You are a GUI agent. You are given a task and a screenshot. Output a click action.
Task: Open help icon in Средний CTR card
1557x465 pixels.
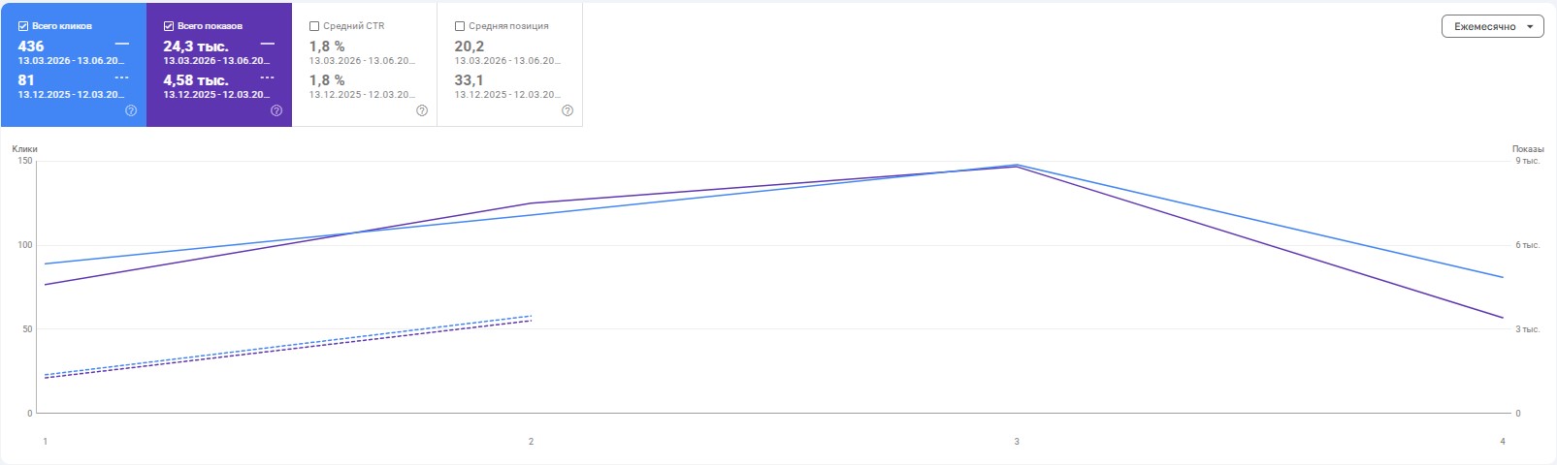(422, 110)
